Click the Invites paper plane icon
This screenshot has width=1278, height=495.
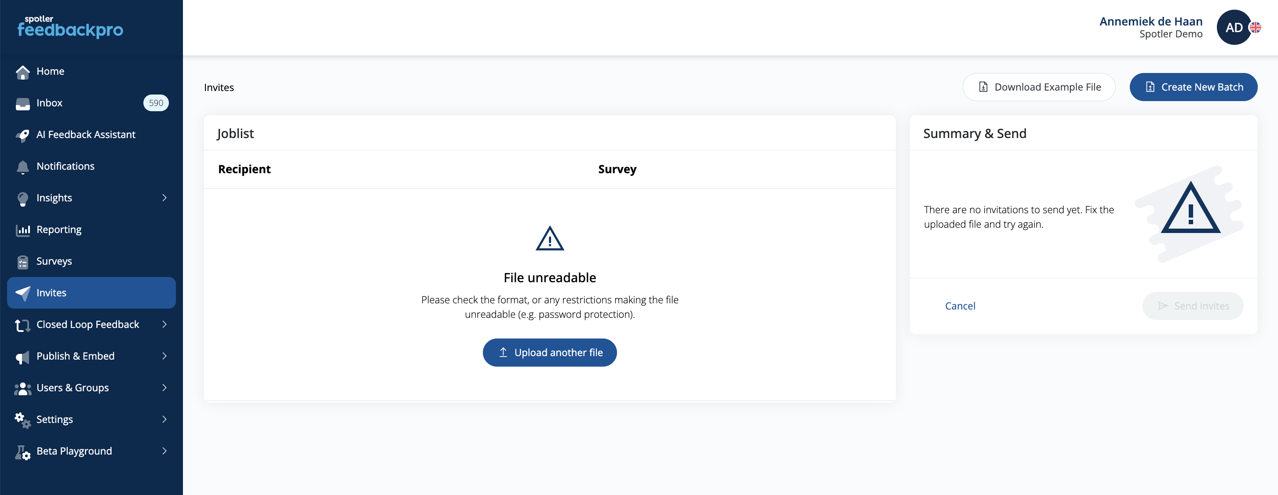(x=22, y=293)
